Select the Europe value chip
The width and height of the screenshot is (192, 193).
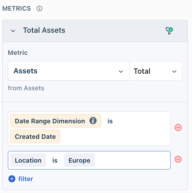pos(80,160)
